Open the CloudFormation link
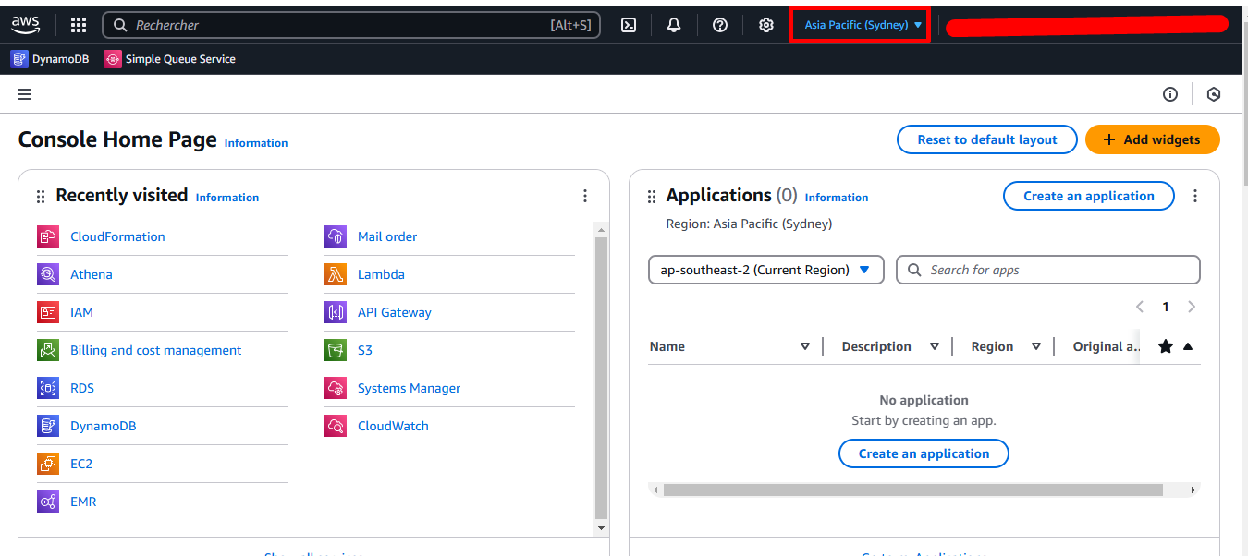The image size is (1248, 556). 117,236
